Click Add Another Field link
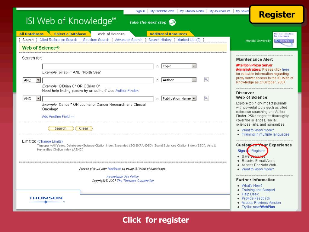The width and height of the screenshot is (309, 232). 58,116
